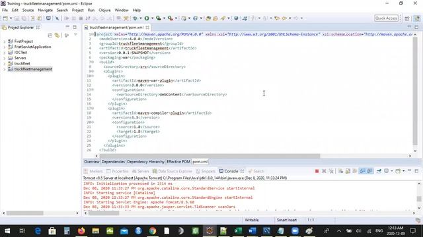Maximize the Project Explorer panel

(75, 27)
